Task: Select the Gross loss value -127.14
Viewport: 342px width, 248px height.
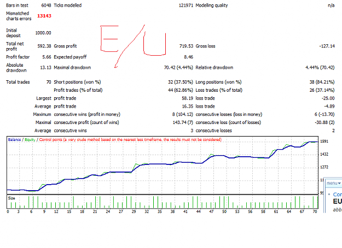Action: [x=327, y=46]
